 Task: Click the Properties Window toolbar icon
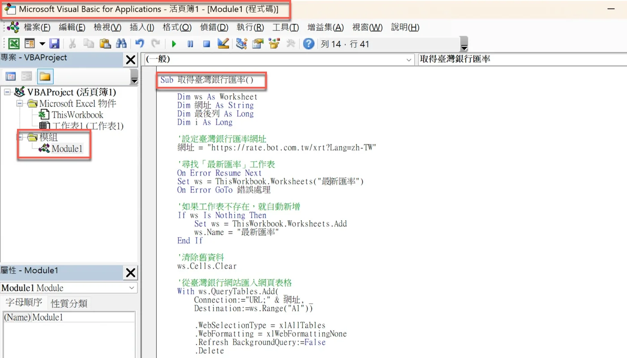(258, 43)
